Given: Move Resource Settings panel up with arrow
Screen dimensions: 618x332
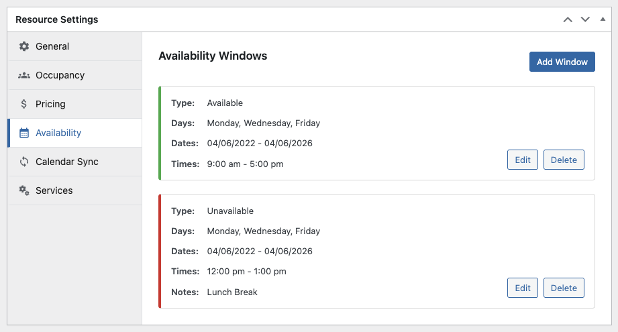Looking at the screenshot, I should tap(568, 19).
